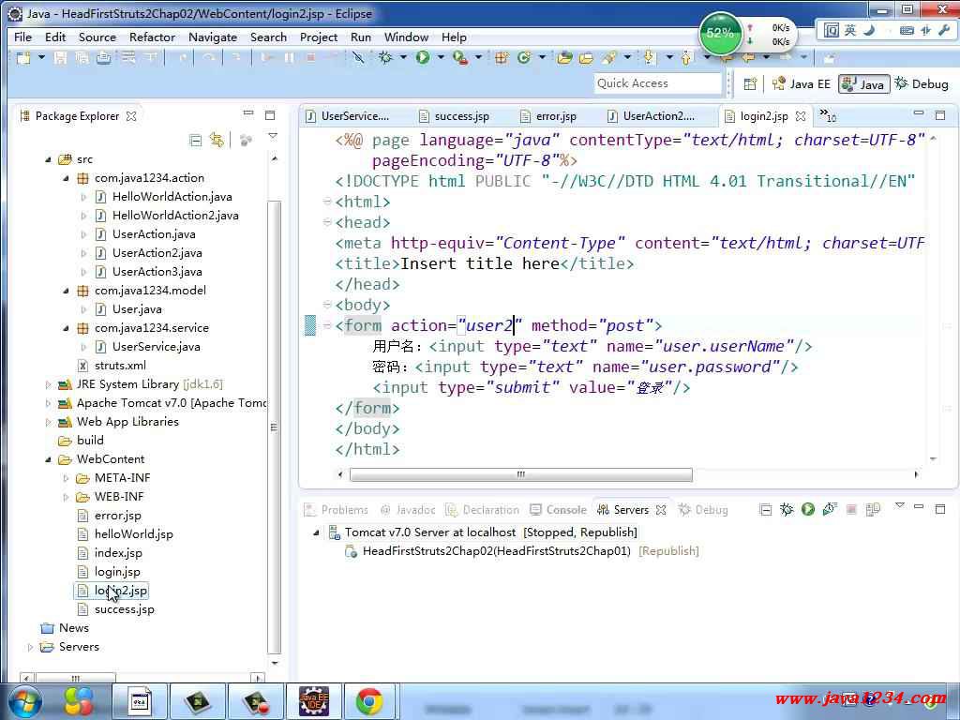Click editor horizontal scrollbar thumb
The image size is (960, 720).
pos(521,474)
